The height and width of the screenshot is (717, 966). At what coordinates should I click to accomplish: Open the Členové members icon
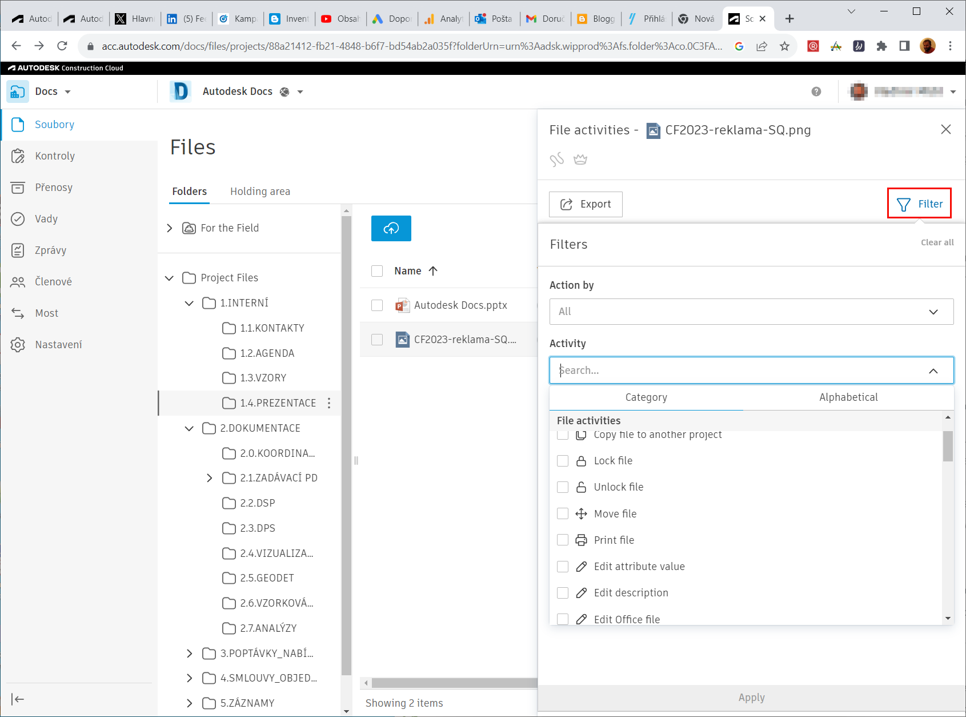tap(18, 282)
